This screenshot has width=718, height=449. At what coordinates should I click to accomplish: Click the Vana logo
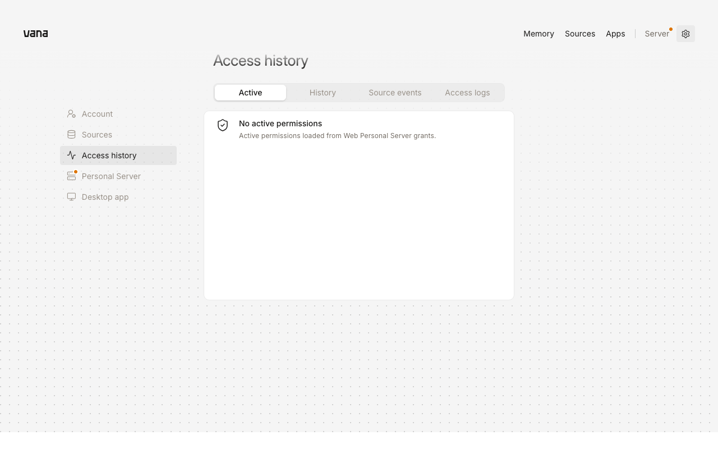pyautogui.click(x=35, y=34)
